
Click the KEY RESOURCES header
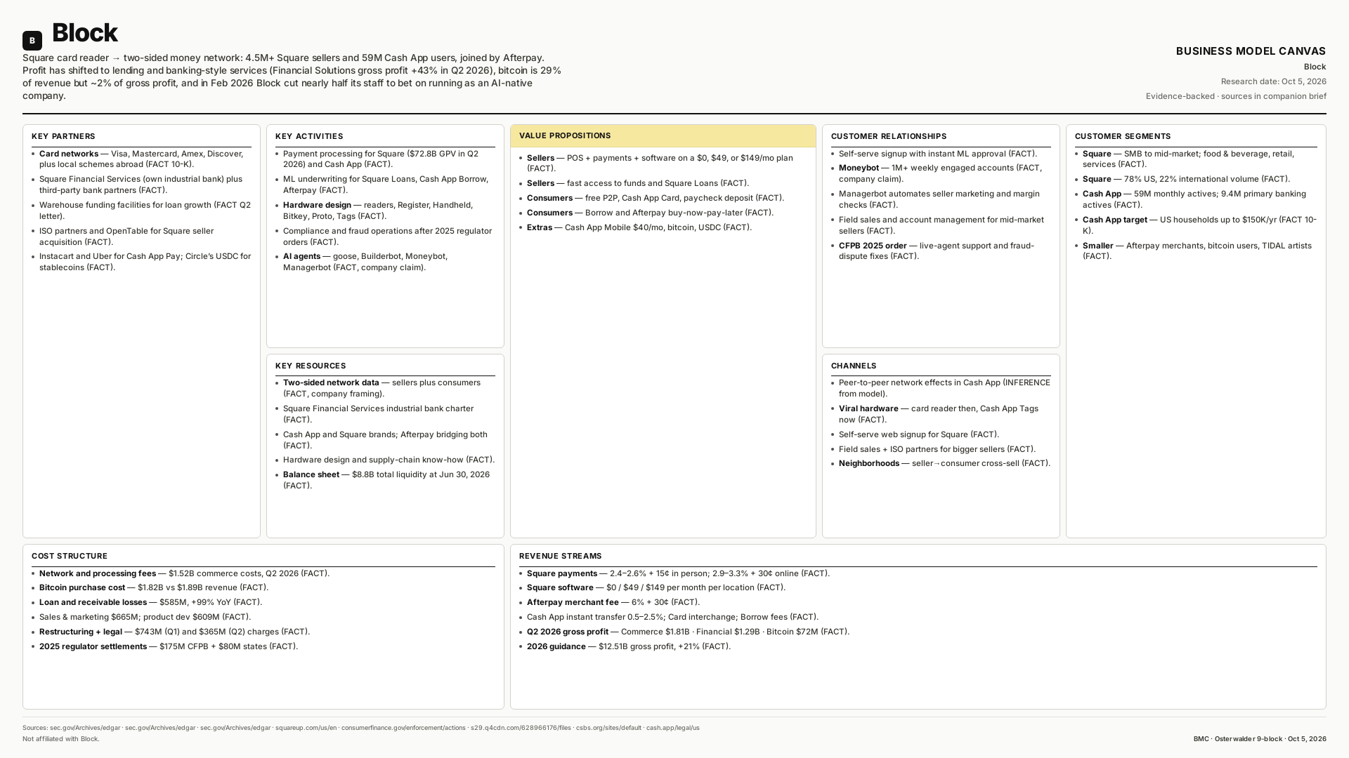coord(311,366)
